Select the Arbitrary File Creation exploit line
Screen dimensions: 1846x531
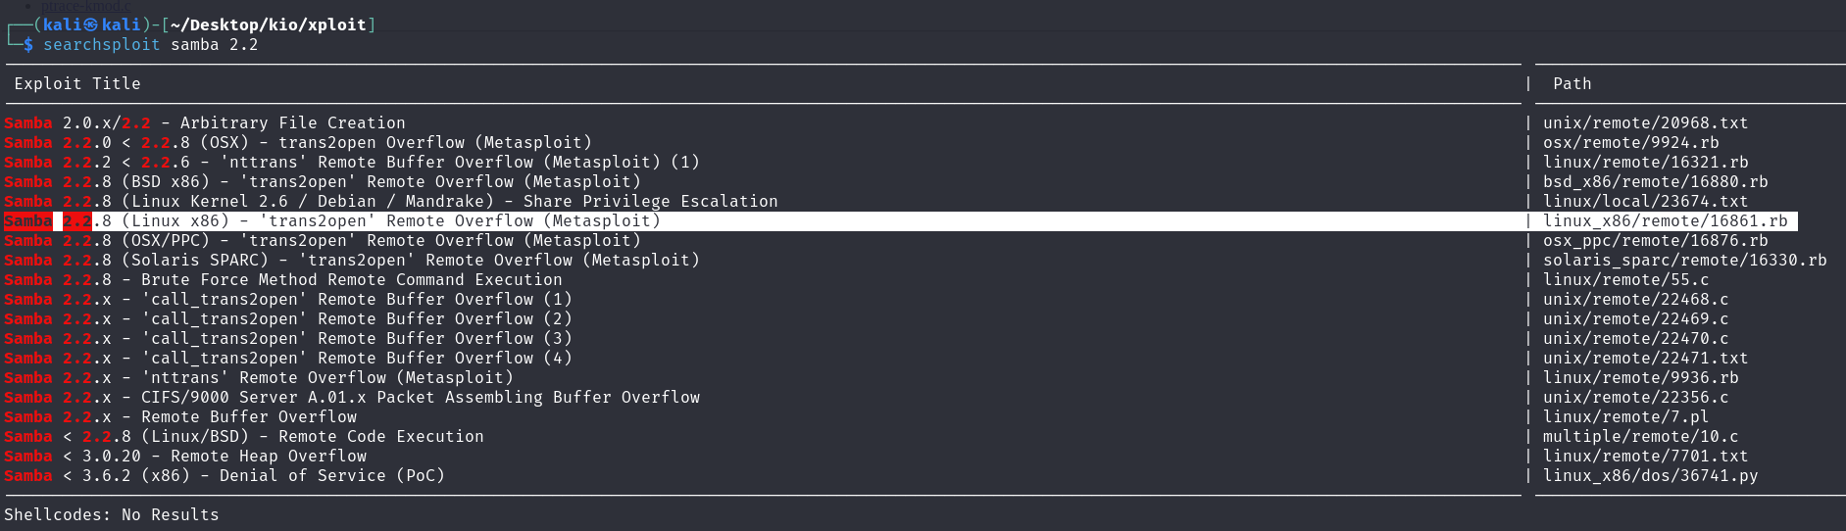tap(205, 123)
